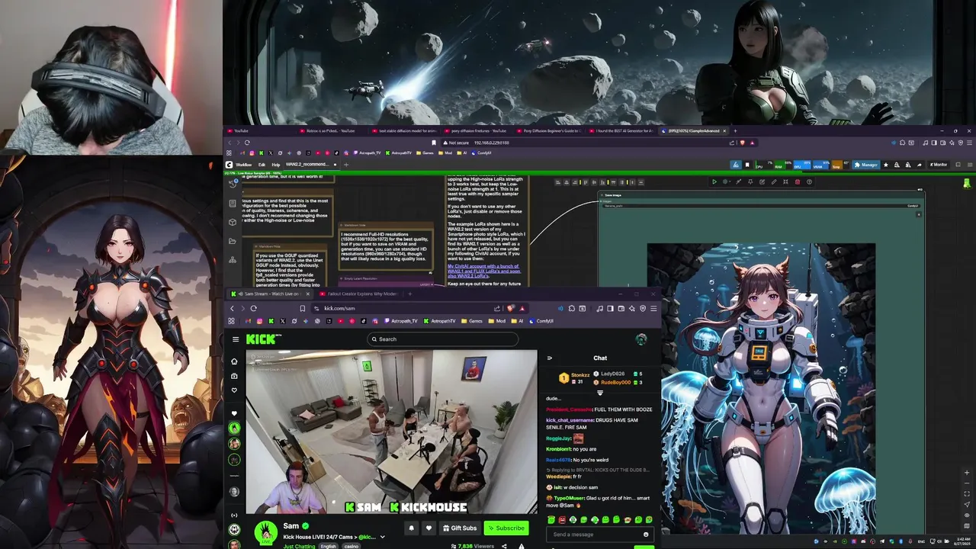This screenshot has height=549, width=976.
Task: Open generated astronaut girl image in ComfyUI
Action: 761,389
